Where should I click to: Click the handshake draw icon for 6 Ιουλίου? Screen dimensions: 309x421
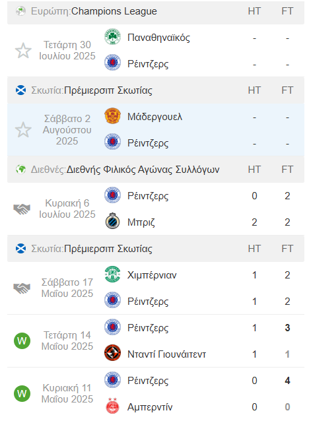pyautogui.click(x=22, y=209)
